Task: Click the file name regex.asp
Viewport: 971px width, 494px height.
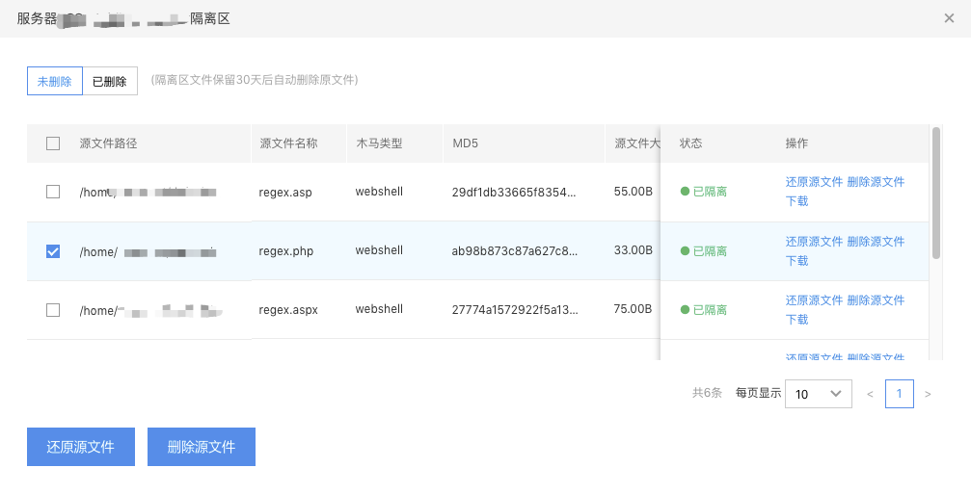Action: (x=285, y=193)
